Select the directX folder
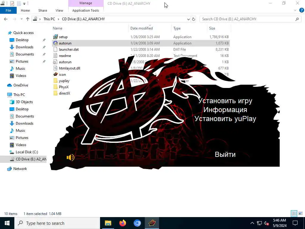The width and height of the screenshot is (305, 229). [64, 93]
